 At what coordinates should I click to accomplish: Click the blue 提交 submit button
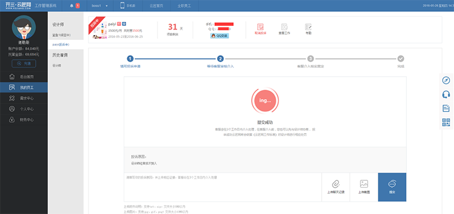pyautogui.click(x=392, y=187)
